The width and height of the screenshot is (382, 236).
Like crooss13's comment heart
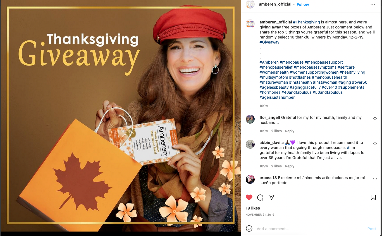point(375,179)
